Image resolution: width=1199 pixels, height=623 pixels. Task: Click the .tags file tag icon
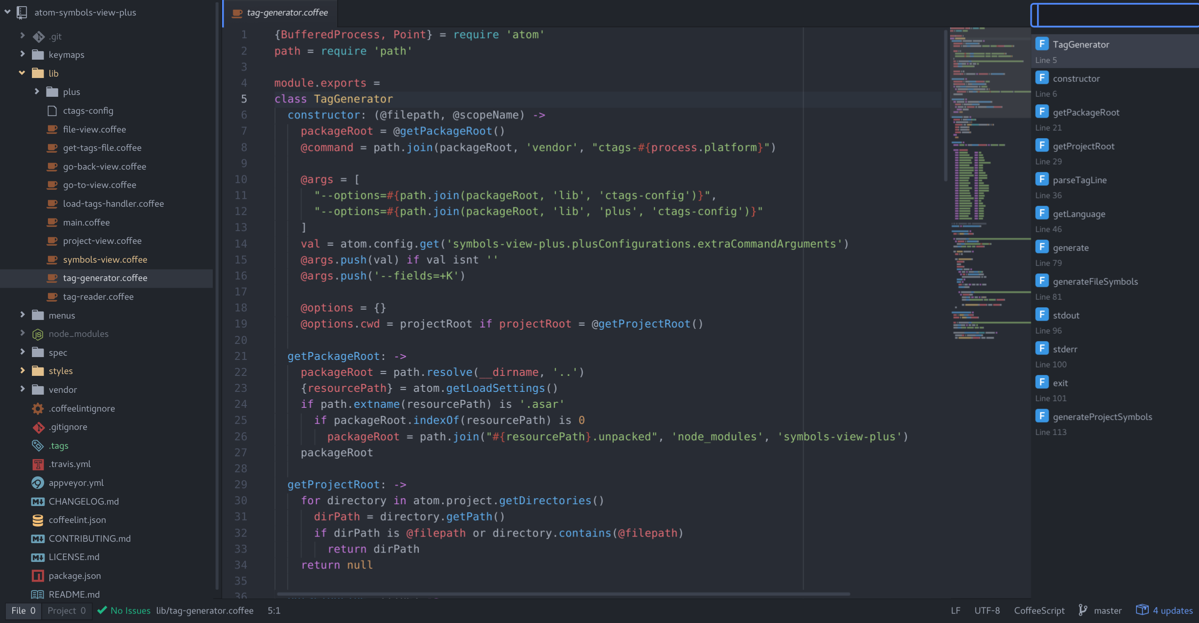click(x=38, y=445)
